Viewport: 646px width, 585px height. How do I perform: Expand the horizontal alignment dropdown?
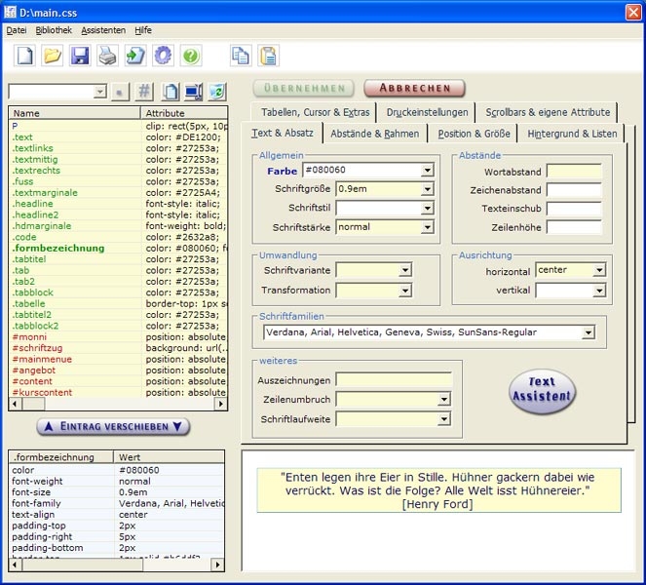tap(598, 271)
